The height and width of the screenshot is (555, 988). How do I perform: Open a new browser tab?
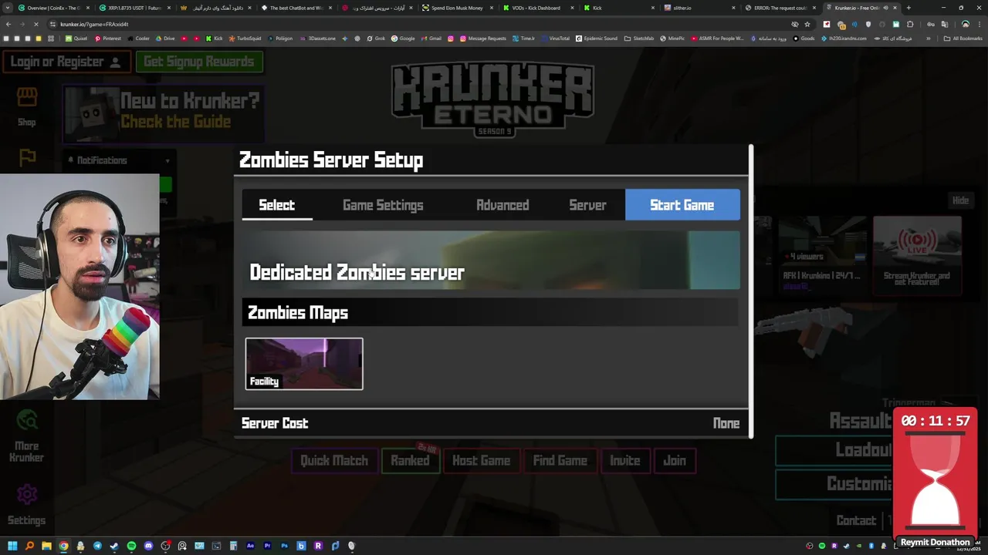point(908,8)
